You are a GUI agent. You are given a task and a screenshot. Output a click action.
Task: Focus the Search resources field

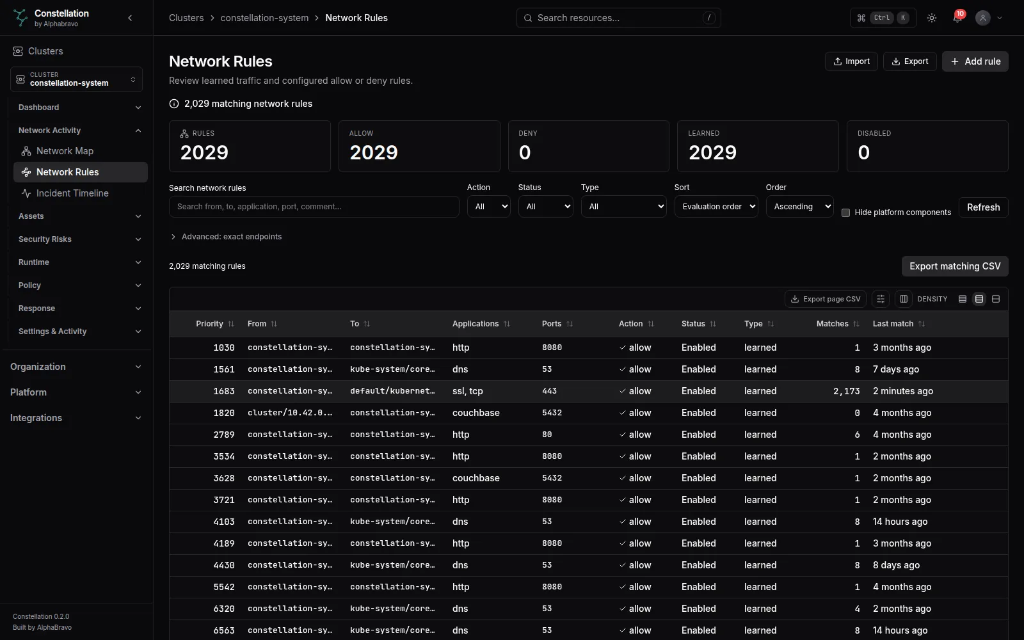tap(619, 18)
